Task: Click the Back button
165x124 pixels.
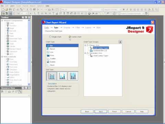Action: point(87,112)
